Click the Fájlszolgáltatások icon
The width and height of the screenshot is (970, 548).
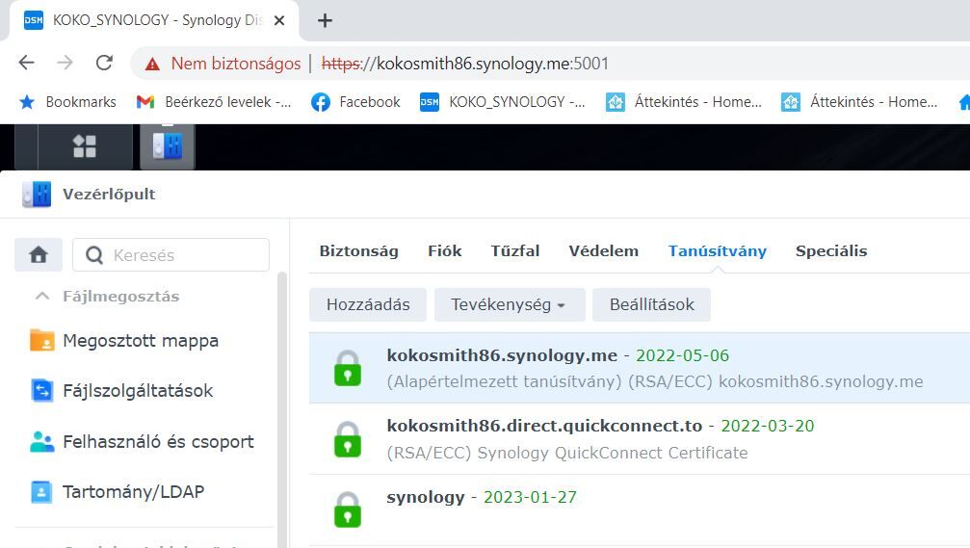tap(42, 391)
